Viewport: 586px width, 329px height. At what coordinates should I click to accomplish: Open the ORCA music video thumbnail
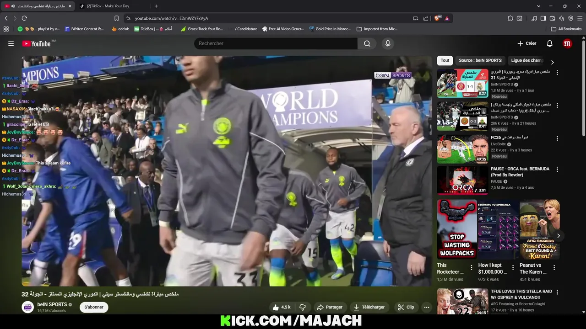click(x=462, y=180)
